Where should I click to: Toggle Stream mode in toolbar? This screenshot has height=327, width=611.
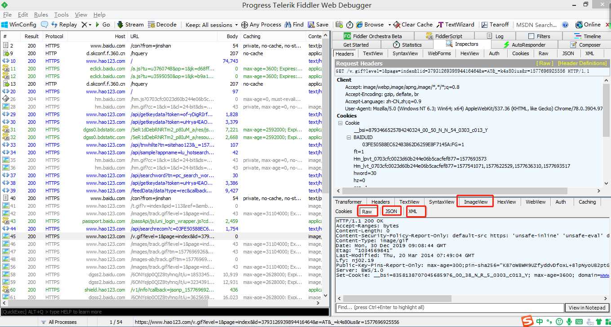click(x=130, y=25)
